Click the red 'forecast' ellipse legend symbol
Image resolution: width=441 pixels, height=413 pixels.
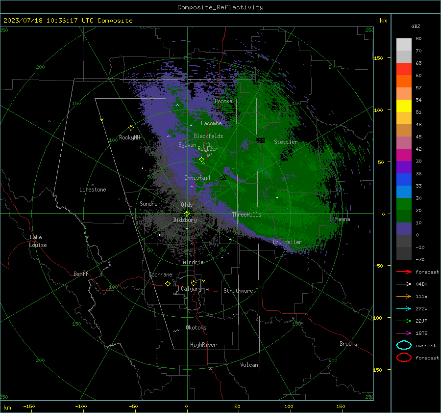(404, 358)
